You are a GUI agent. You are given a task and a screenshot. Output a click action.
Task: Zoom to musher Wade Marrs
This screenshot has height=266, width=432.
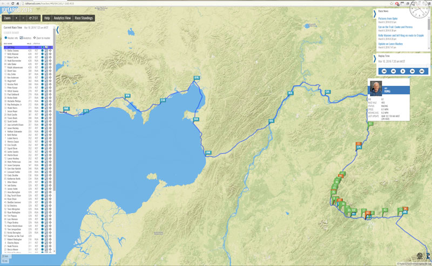[x=50, y=108]
